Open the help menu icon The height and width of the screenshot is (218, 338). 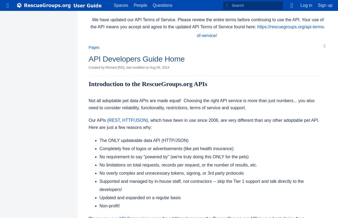point(292,5)
